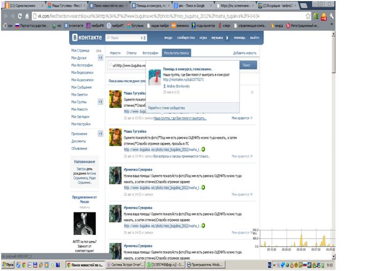Bookmark this page with star icon

[308, 16]
